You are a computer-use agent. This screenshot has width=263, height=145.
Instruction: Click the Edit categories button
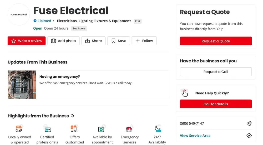138,21
